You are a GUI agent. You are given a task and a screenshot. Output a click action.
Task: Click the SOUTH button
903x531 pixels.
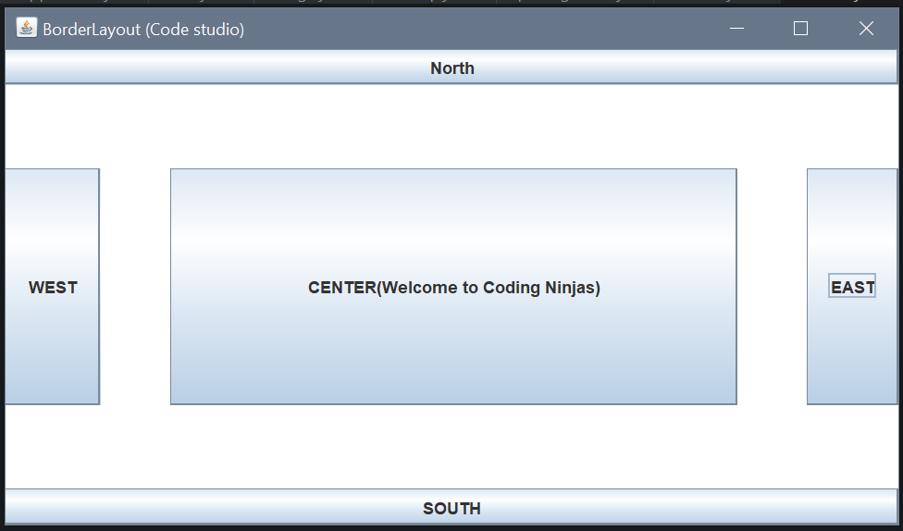tap(451, 507)
